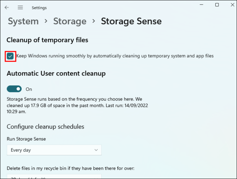Click the 'Cleanup of temporary files' heading
Screen dimensions: 237x179
tap(47, 40)
